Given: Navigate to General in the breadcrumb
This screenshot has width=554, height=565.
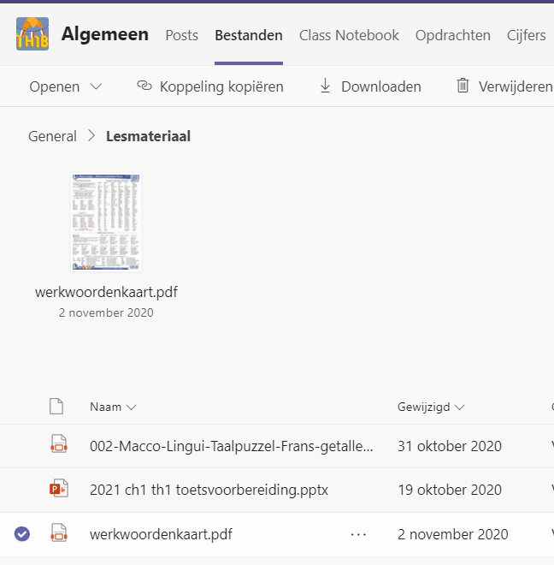Looking at the screenshot, I should [x=52, y=136].
